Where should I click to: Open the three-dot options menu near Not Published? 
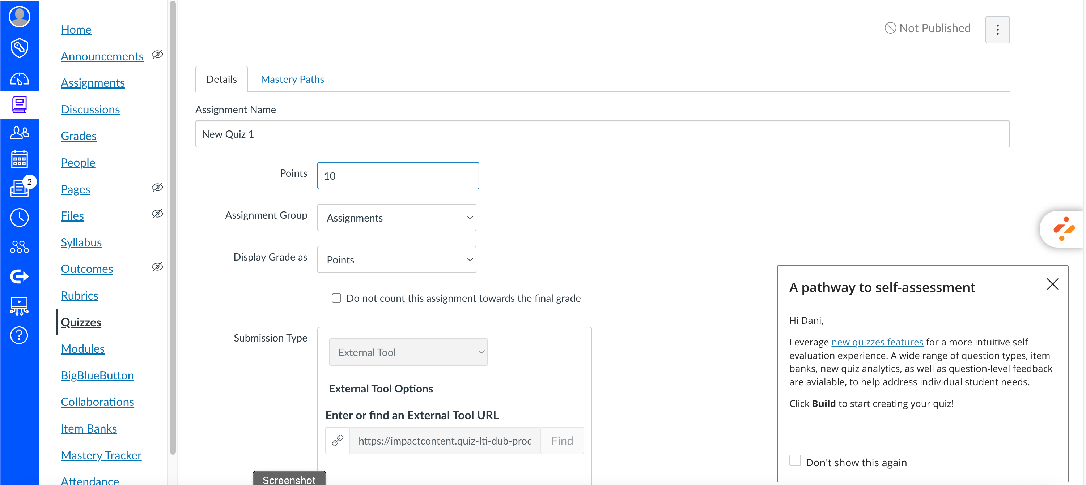point(997,30)
